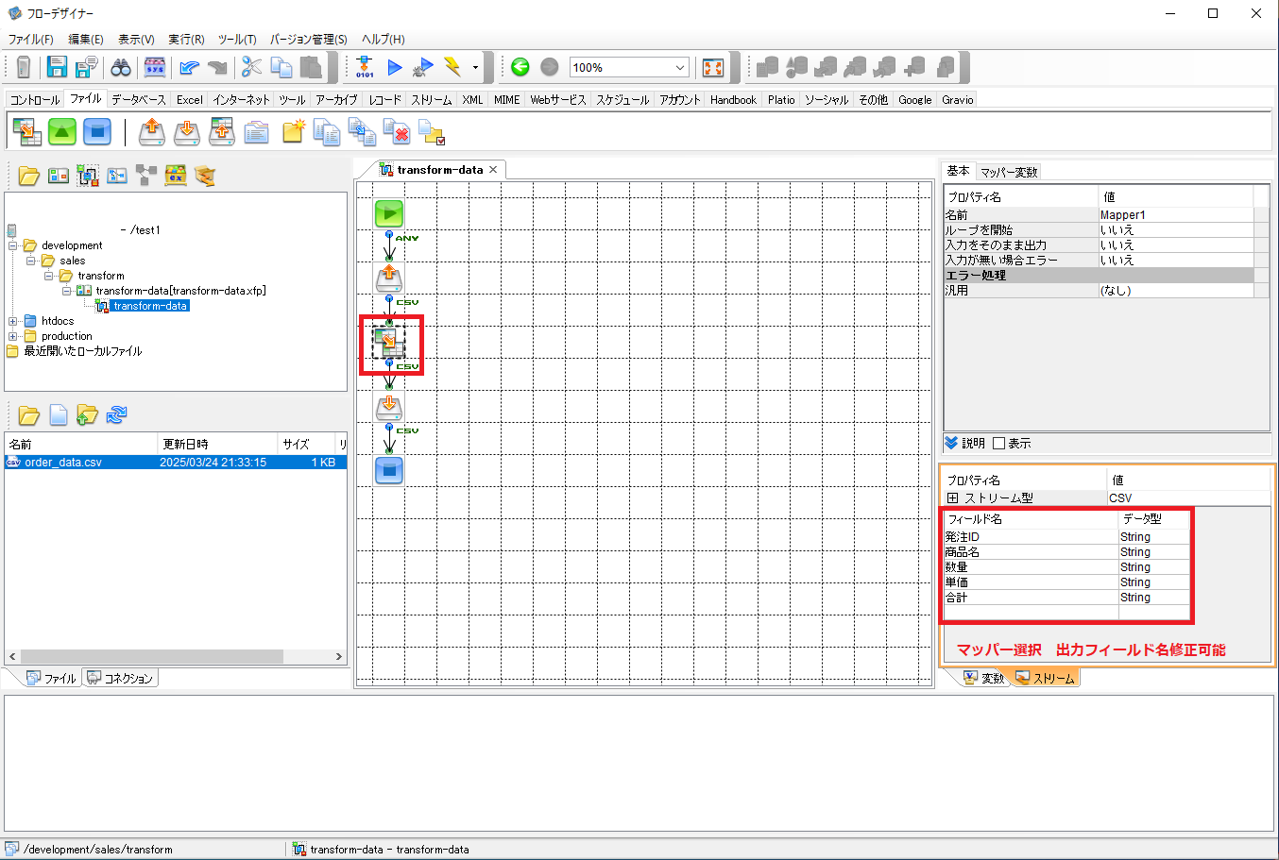Viewport: 1279px width, 860px height.
Task: Select the order_data.csv file row
Action: click(176, 463)
